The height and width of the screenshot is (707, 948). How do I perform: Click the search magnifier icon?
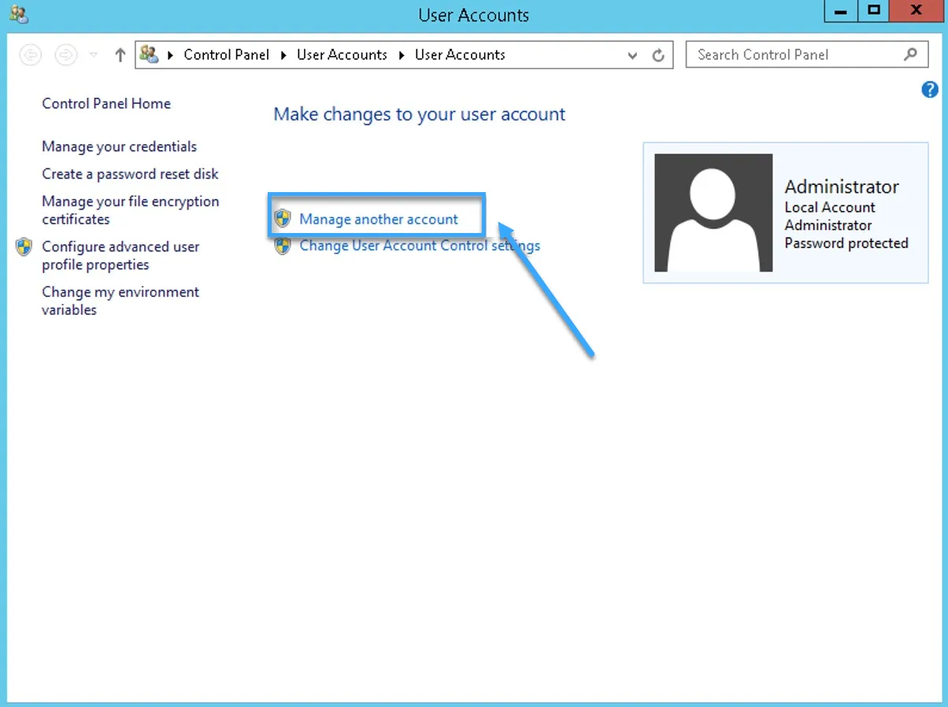tap(910, 54)
